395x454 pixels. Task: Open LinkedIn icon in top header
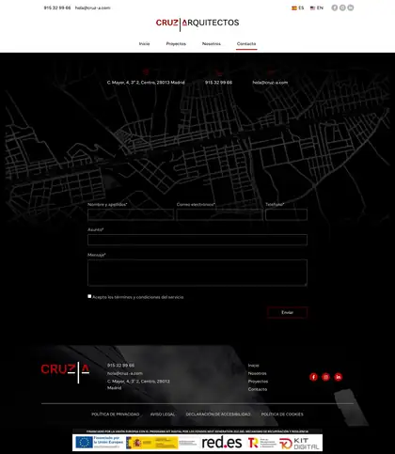tap(351, 8)
